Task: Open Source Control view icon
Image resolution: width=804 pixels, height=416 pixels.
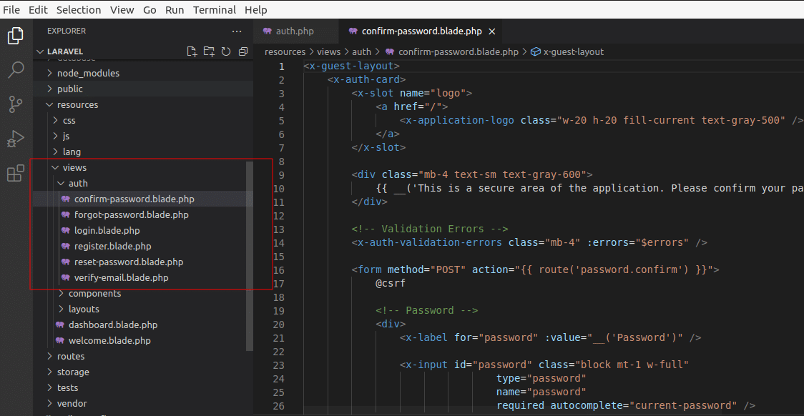Action: coord(16,104)
